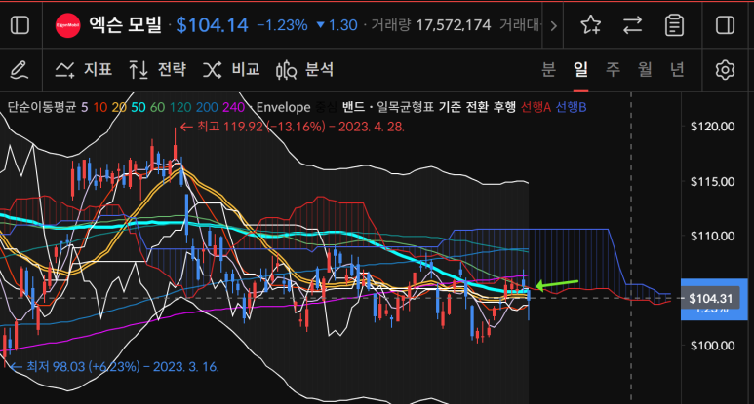
Task: Click the $115.00 price axis label
Action: 713,181
